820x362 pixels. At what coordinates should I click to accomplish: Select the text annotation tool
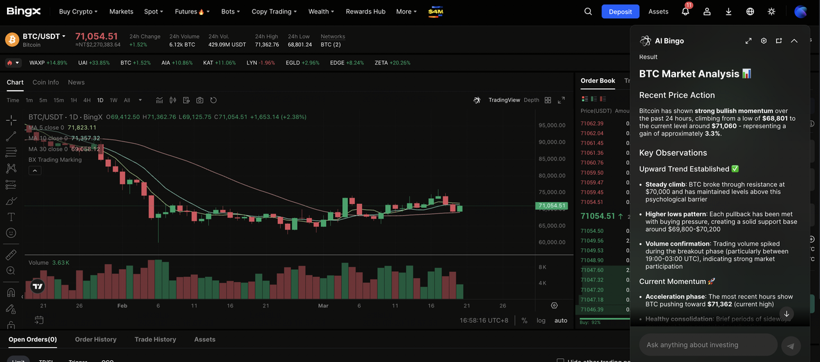pos(11,217)
